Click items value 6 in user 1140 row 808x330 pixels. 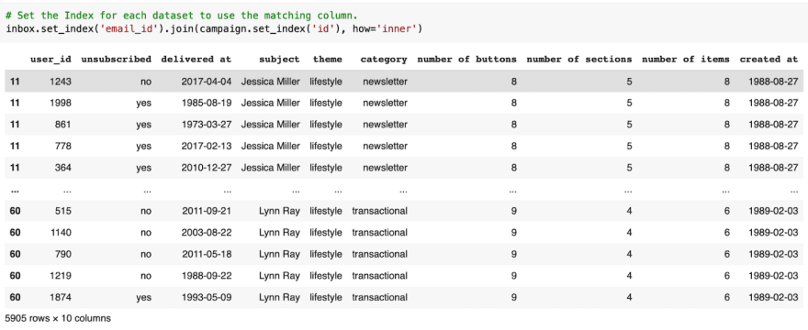[726, 233]
